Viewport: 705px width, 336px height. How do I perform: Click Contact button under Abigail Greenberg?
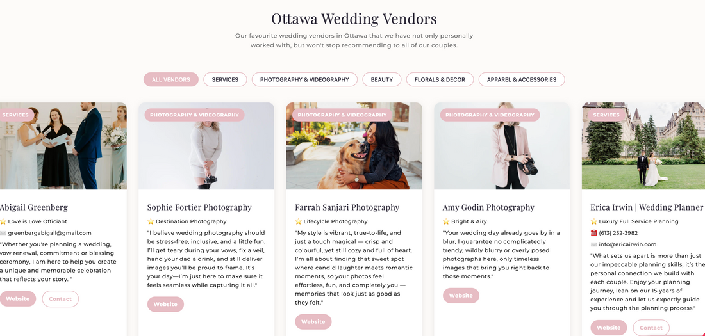[x=60, y=299]
